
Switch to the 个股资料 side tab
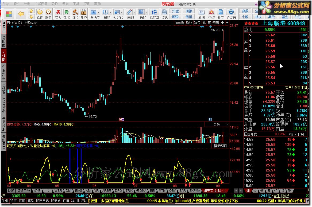coord(4,72)
